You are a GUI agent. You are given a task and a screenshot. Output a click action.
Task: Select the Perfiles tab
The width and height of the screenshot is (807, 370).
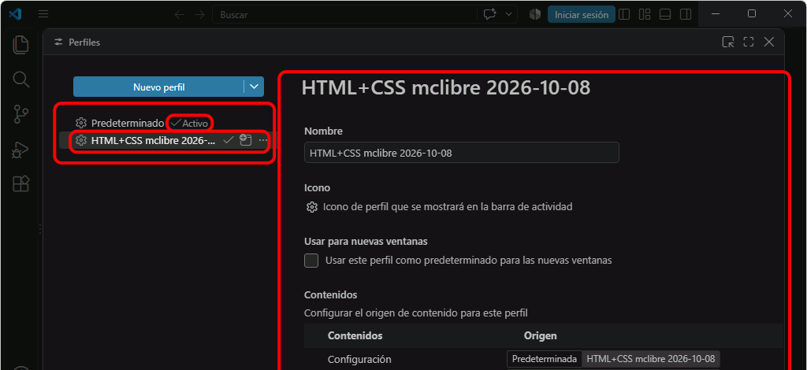point(77,43)
